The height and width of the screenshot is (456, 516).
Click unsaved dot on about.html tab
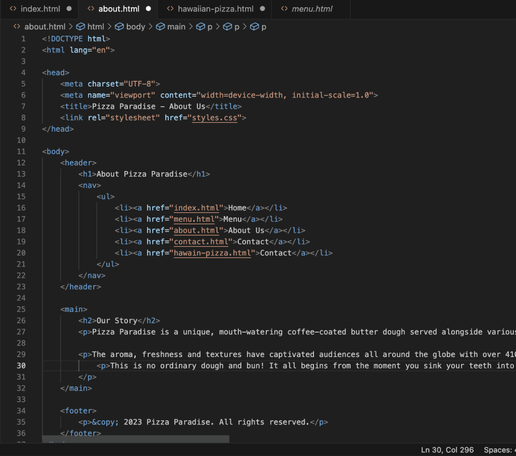point(148,9)
